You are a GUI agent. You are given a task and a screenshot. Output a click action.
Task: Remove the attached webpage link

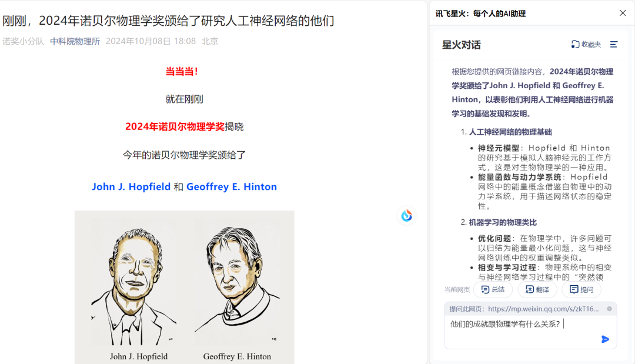(610, 309)
